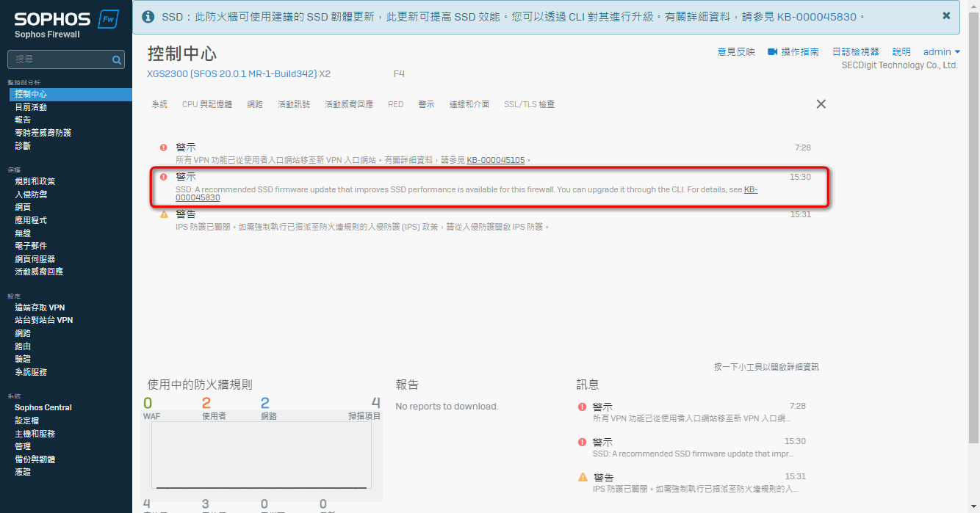Open 系統服務 in the sidebar
The image size is (980, 513).
(31, 372)
